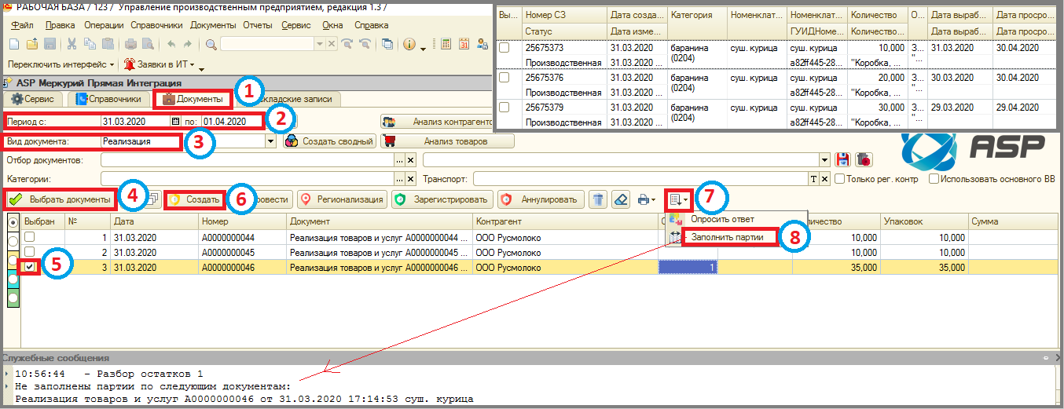Click the find previous icon

[x=365, y=44]
